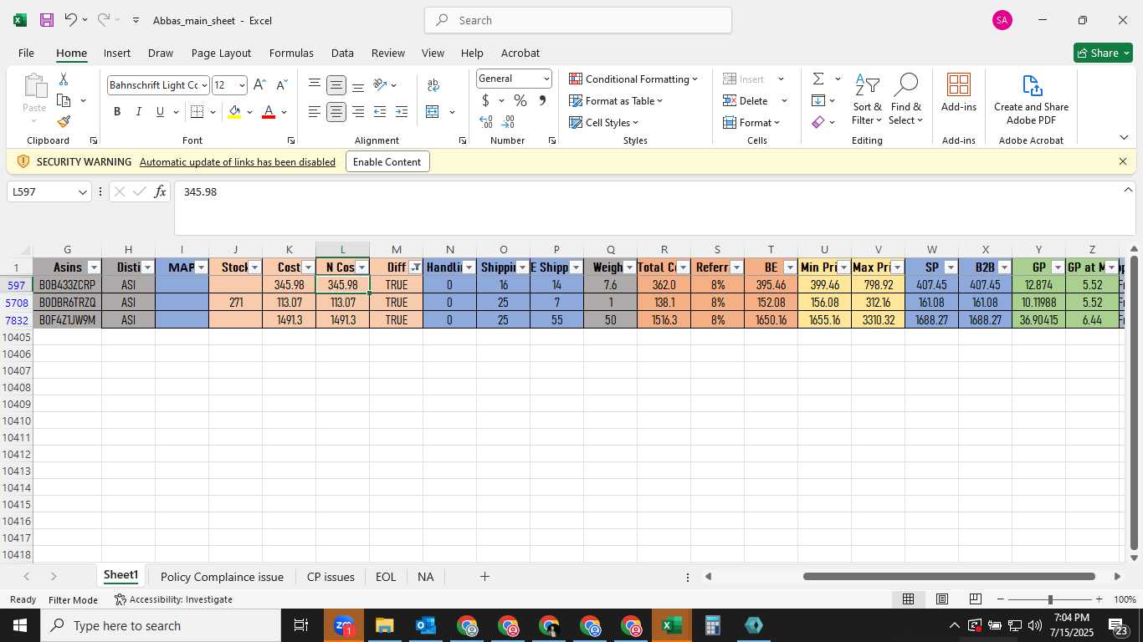The width and height of the screenshot is (1143, 642).
Task: Decrease font size with the smaller A
Action: [x=282, y=85]
